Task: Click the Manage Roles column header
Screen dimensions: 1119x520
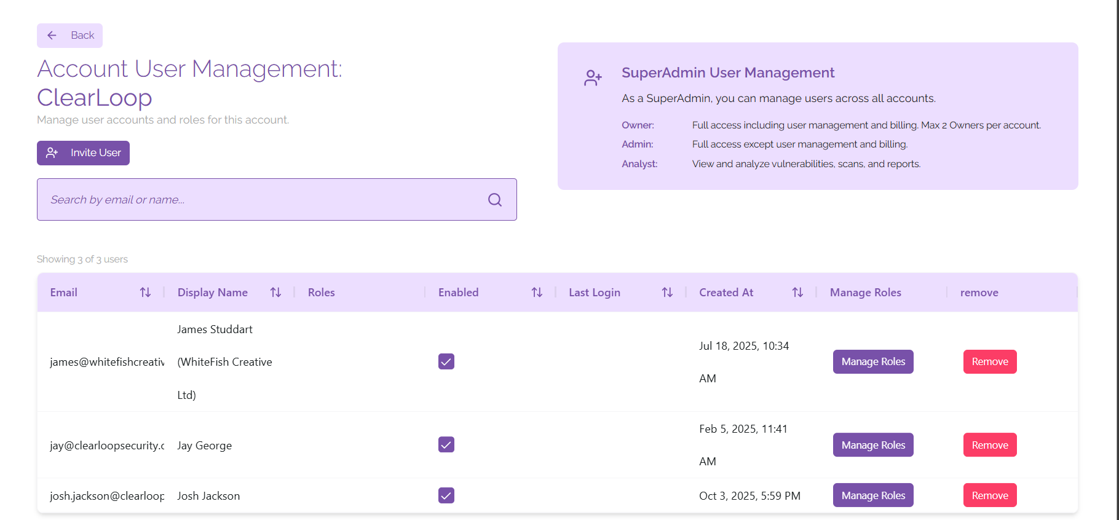Action: (866, 293)
